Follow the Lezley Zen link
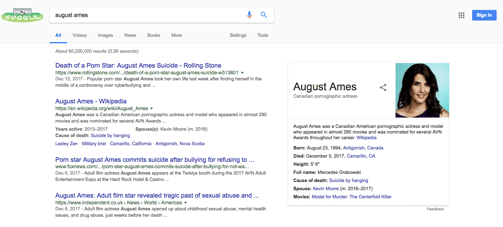Screen dimensions: 503x227 tap(67, 144)
